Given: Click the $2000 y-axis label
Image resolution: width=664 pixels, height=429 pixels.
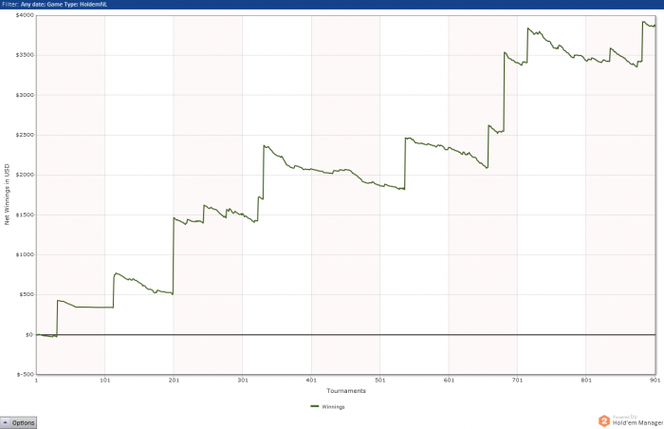Looking at the screenshot, I should (x=25, y=175).
